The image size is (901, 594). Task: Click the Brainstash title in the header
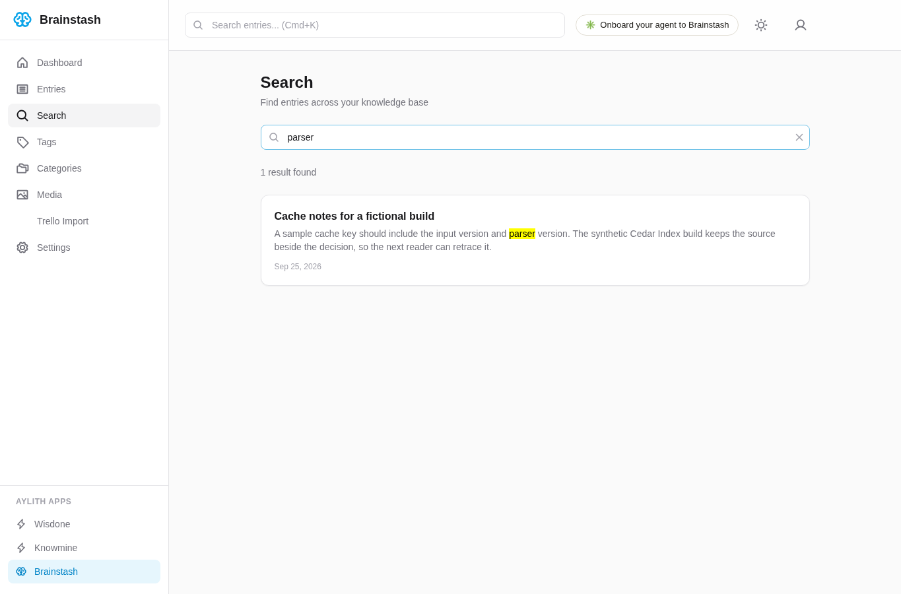coord(70,20)
